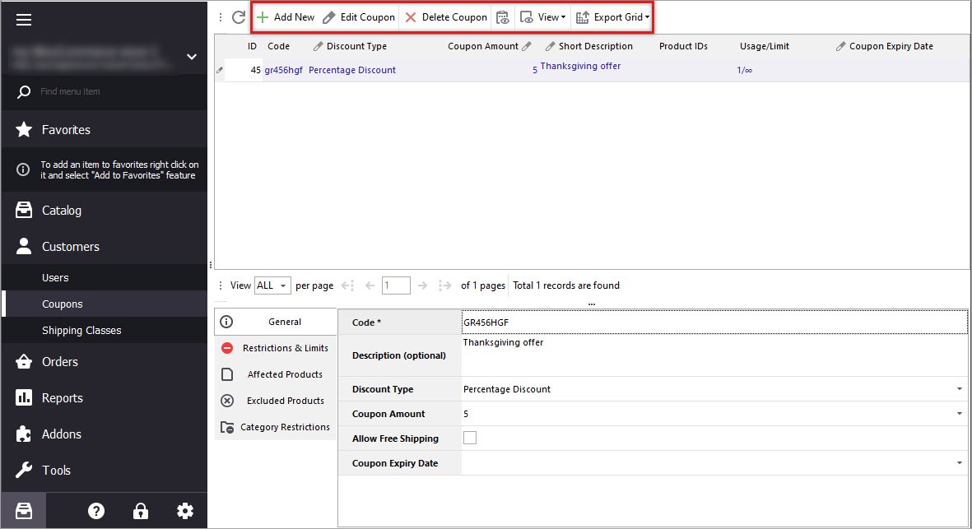Click Add New coupon button
Screen dimensions: 972x529
pyautogui.click(x=286, y=17)
